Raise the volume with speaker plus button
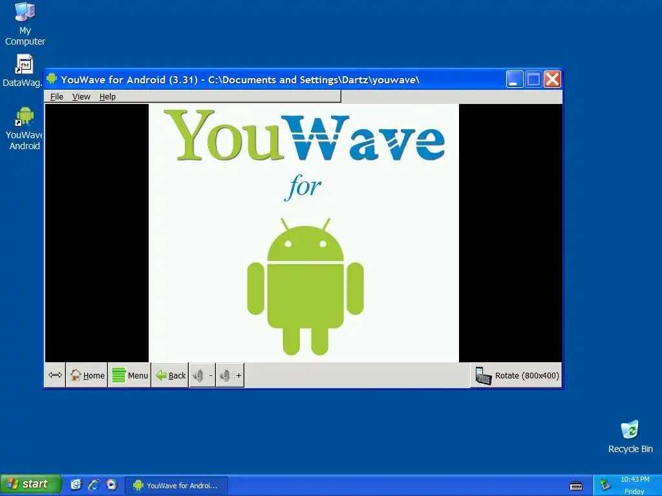 click(230, 375)
